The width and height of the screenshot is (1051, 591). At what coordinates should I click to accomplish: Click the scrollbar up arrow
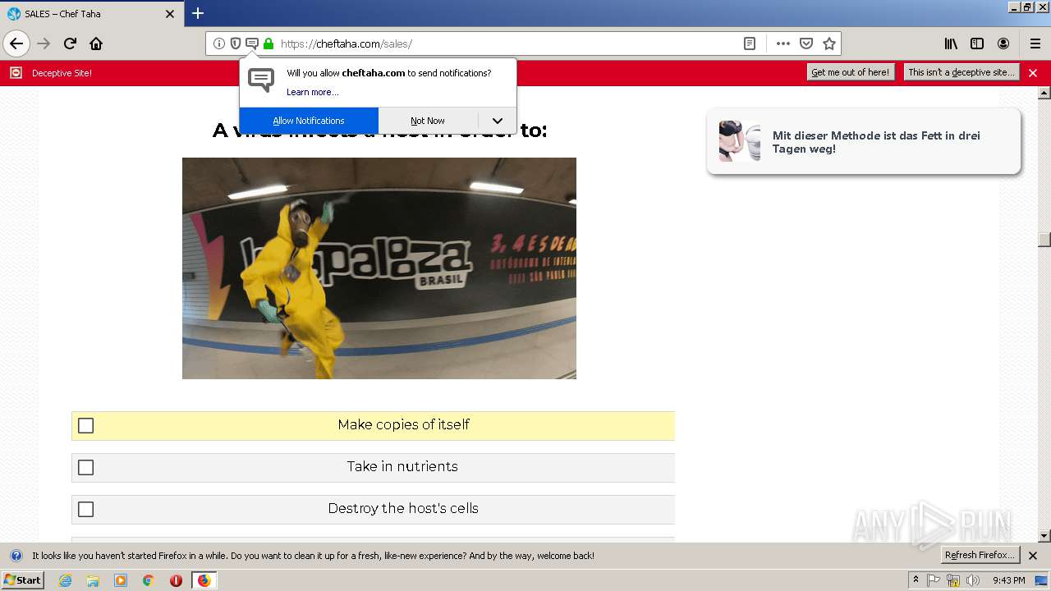coord(1044,91)
